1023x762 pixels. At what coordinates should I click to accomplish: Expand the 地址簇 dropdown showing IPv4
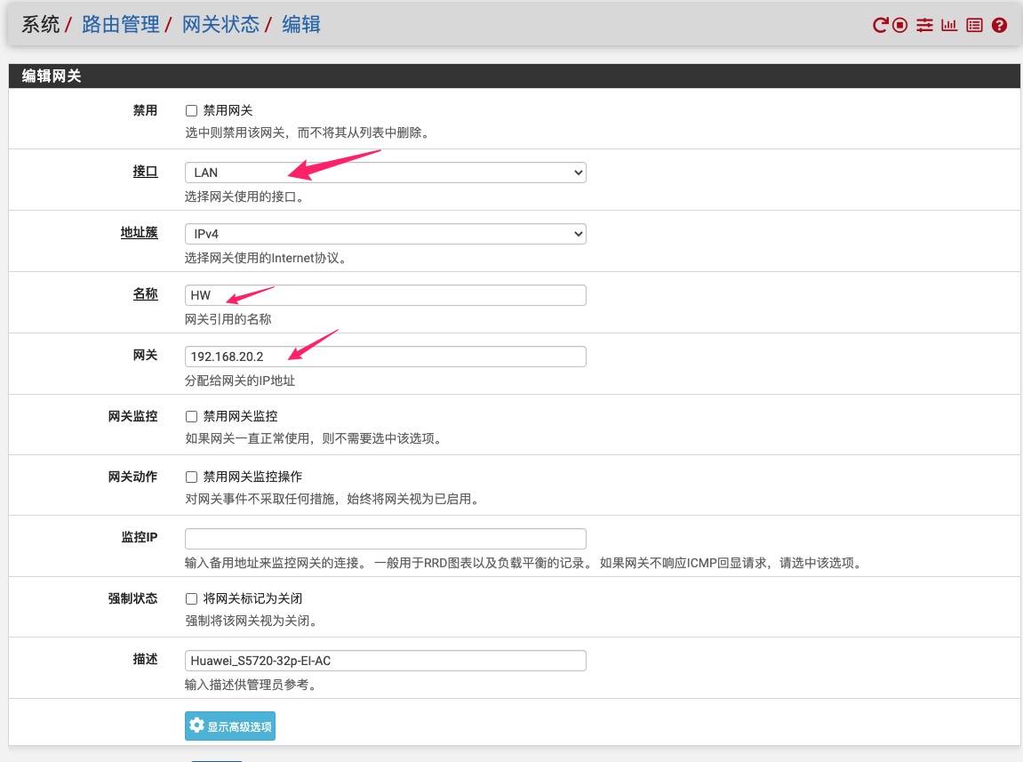385,234
